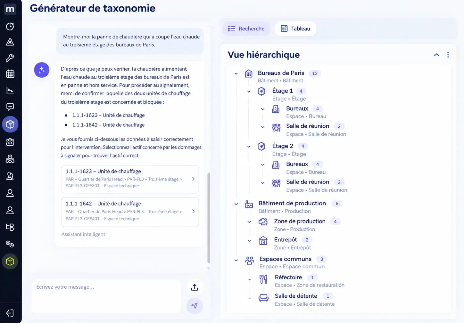This screenshot has height=323, width=464.
Task: Click the logout exit icon
Action: coord(10,313)
